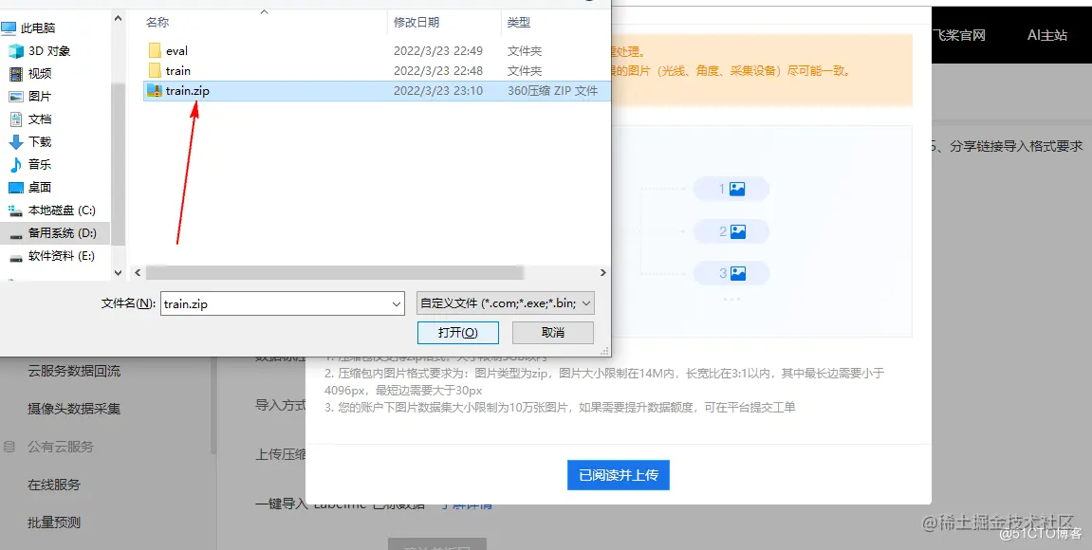Click the horizontal scrollbar thumb in file list
Viewport: 1092px width, 550px height.
(334, 272)
